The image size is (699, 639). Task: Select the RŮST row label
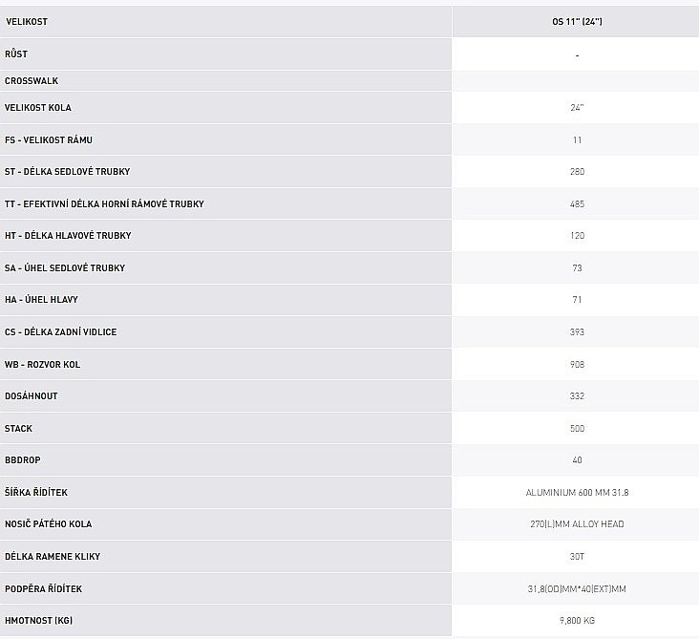pos(16,54)
